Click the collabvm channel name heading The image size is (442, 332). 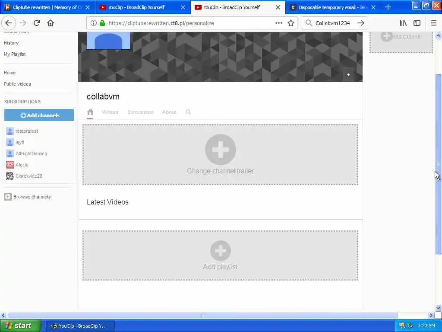point(103,96)
